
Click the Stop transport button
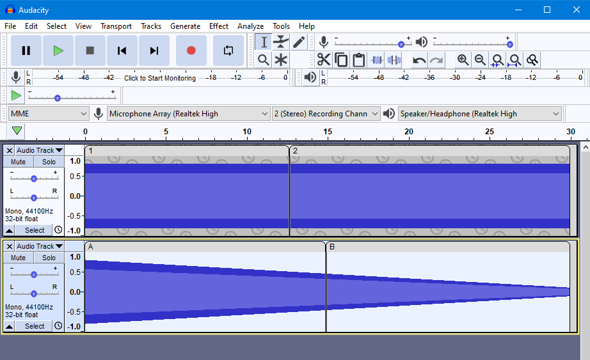pos(90,51)
